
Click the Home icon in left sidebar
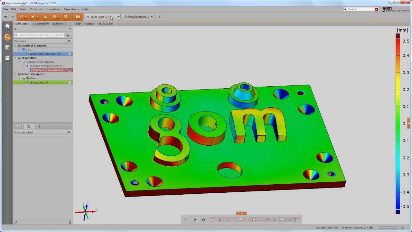pos(7,26)
